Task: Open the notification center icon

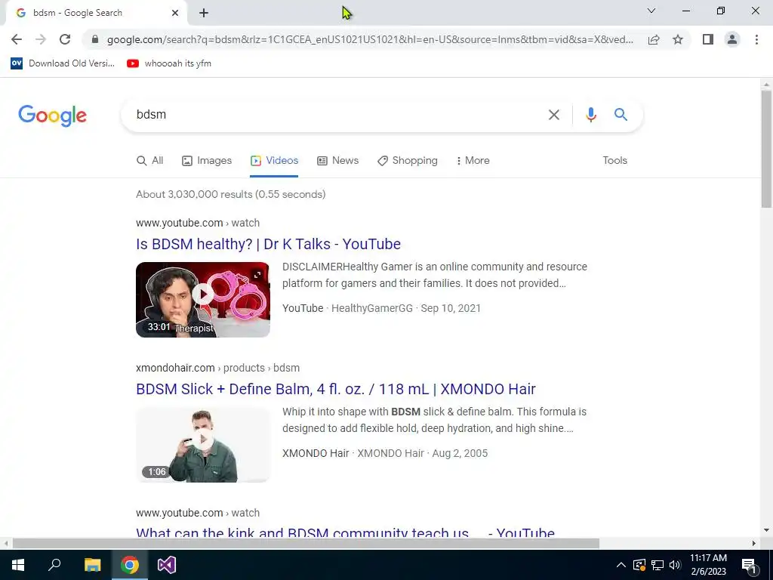Action: [x=749, y=565]
